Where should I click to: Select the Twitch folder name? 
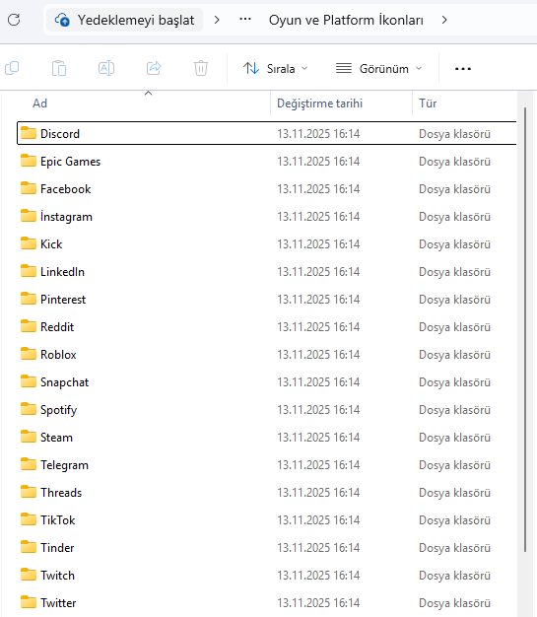57,575
